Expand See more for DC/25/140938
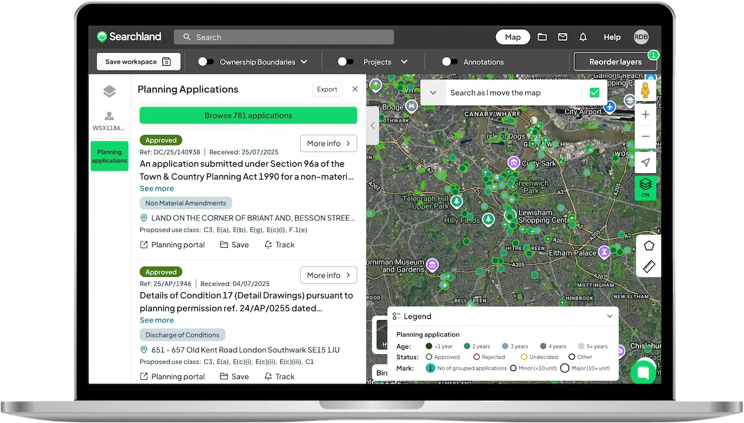The width and height of the screenshot is (744, 423). click(x=157, y=188)
